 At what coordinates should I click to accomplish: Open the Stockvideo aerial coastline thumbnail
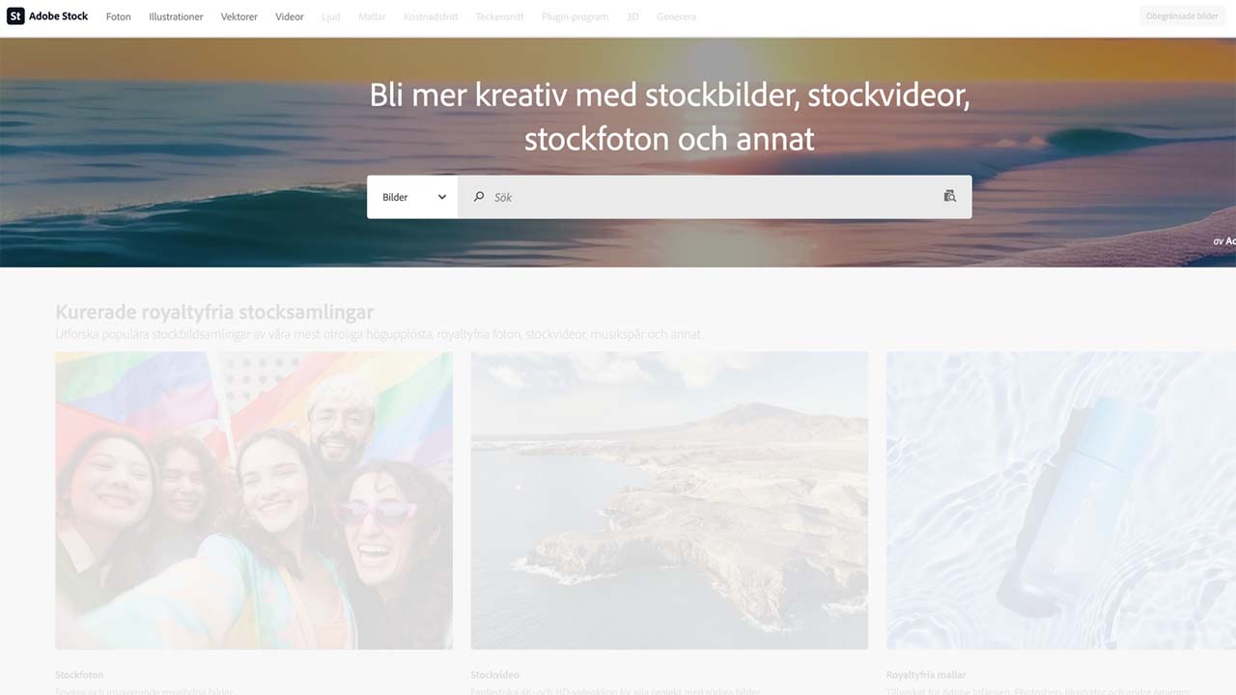pyautogui.click(x=669, y=500)
